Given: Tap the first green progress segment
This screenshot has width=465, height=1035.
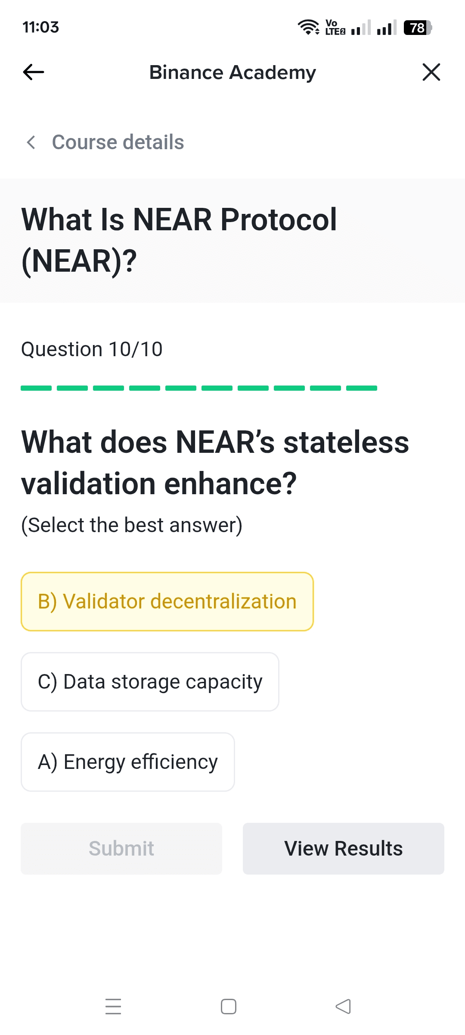Looking at the screenshot, I should pyautogui.click(x=36, y=388).
